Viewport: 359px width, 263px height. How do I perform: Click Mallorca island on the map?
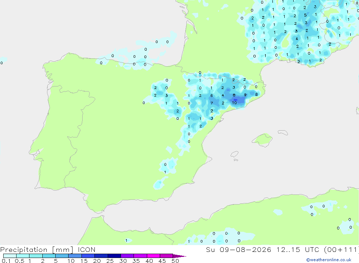point(262,140)
